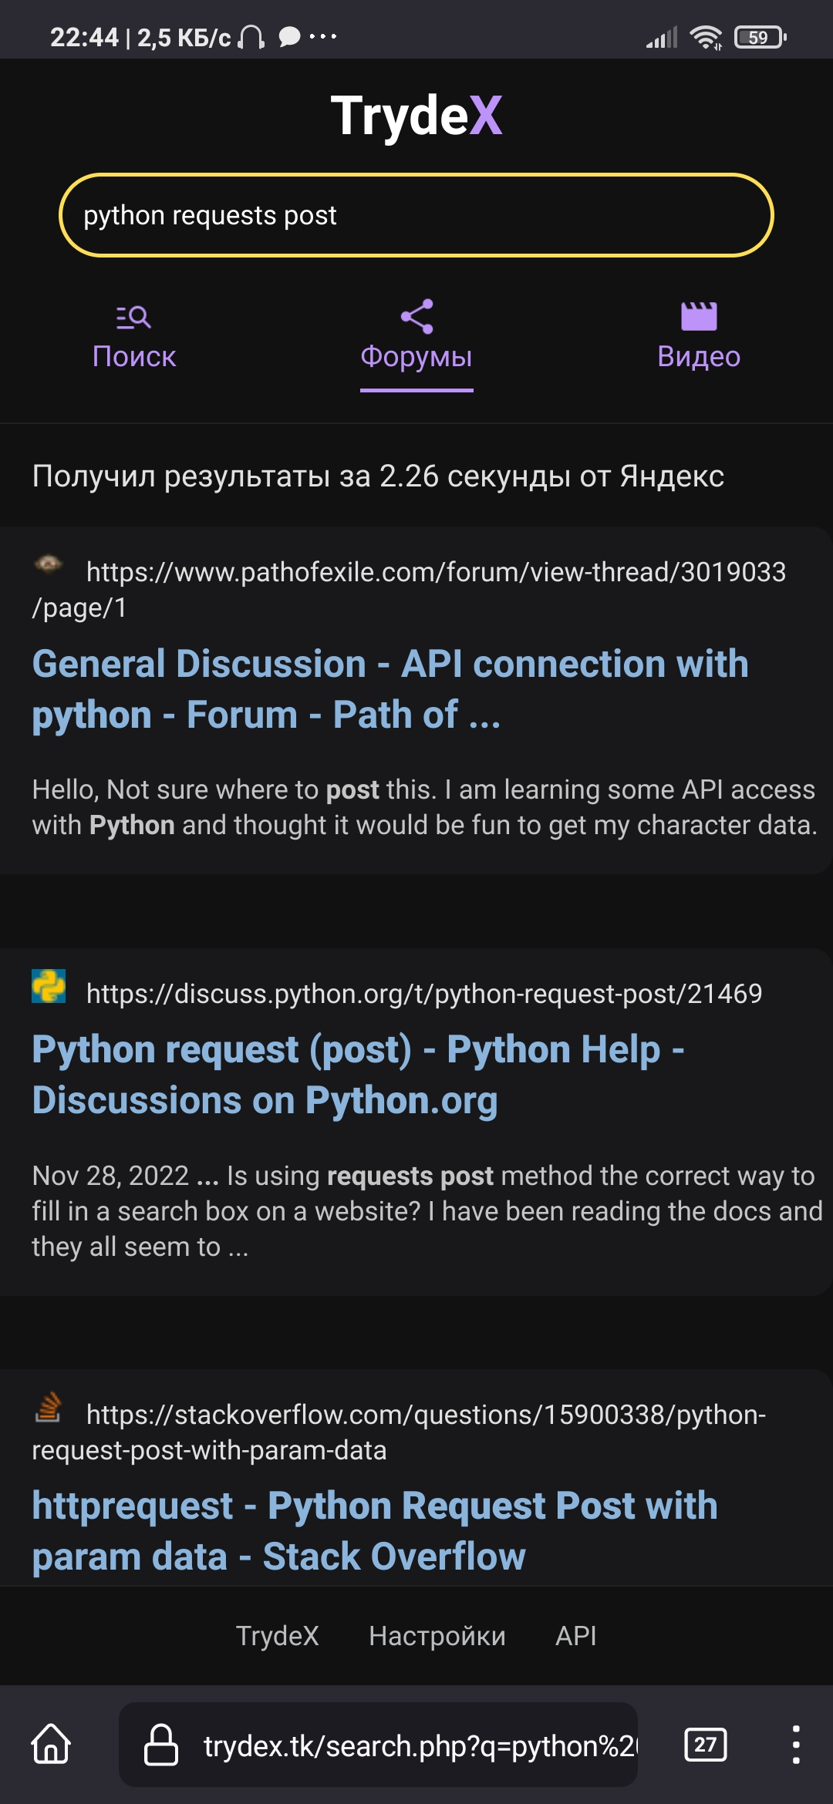Screen dimensions: 833x1804
Task: Tap the Python favicon beside discuss.python.org
Action: tap(49, 986)
